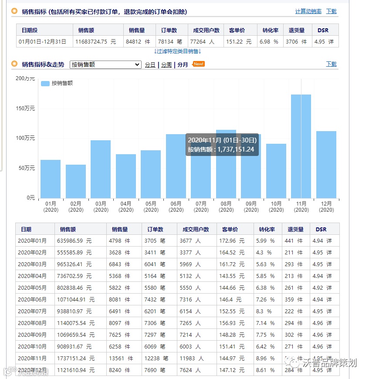Switch trend view to 分月
This screenshot has width=369, height=379.
[x=183, y=65]
